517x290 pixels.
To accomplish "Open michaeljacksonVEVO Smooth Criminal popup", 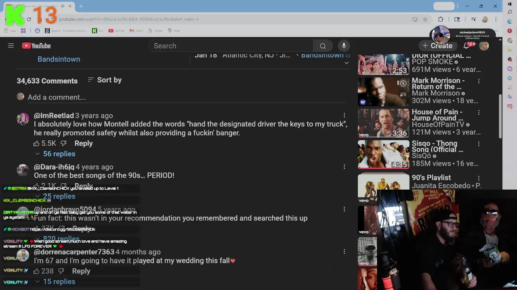I will tap(462, 35).
